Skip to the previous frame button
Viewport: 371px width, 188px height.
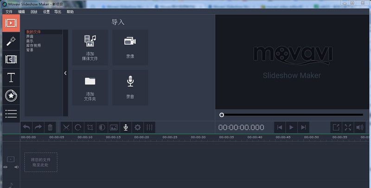pyautogui.click(x=280, y=127)
